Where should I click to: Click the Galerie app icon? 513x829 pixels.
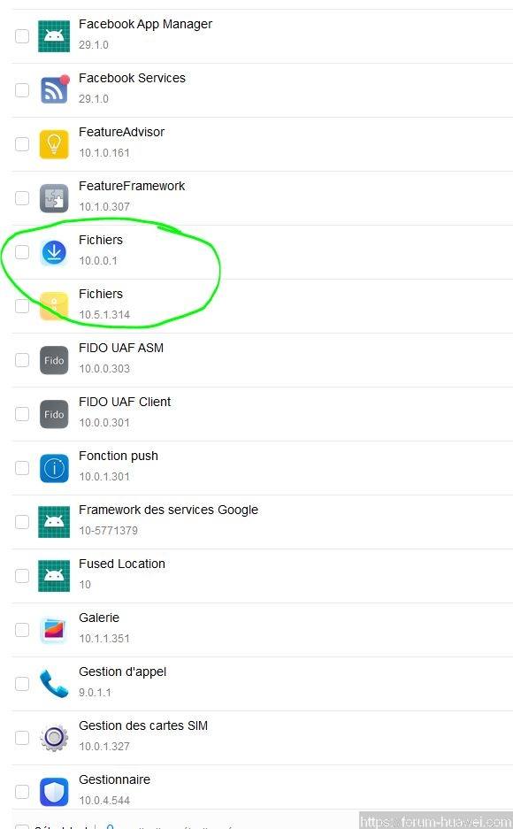(54, 630)
